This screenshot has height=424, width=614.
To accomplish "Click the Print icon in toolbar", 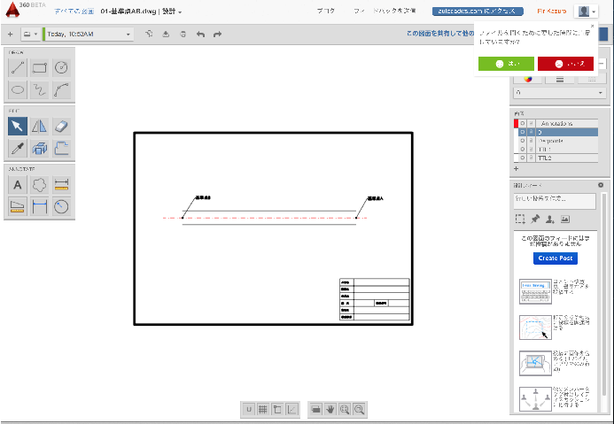I will (x=183, y=35).
